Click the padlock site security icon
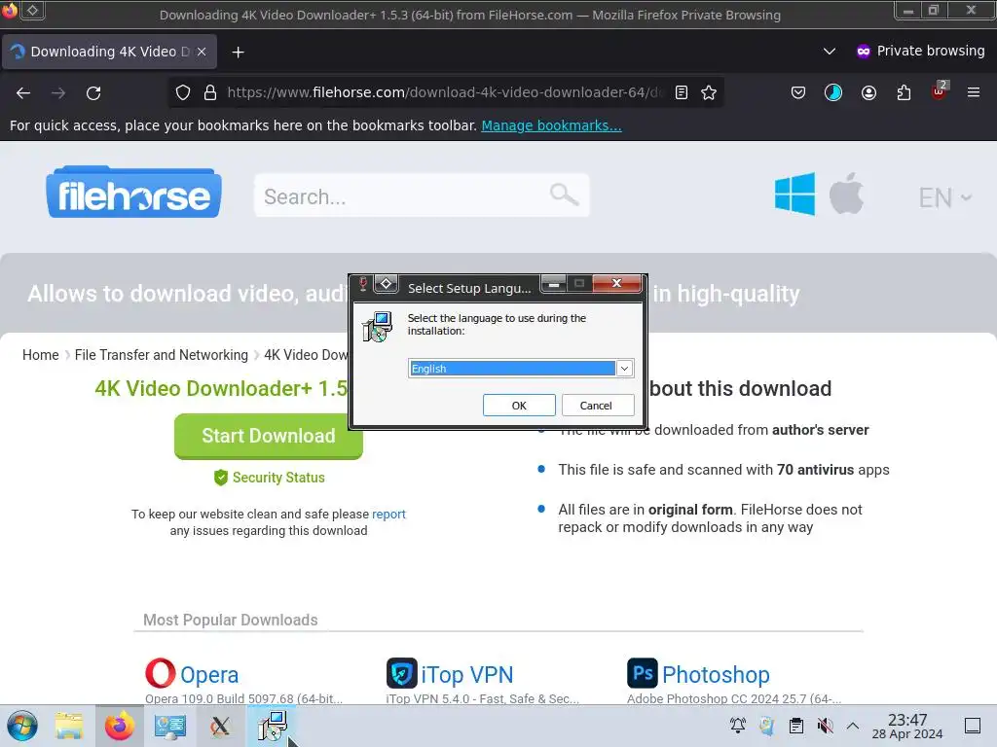Image resolution: width=997 pixels, height=747 pixels. click(210, 92)
